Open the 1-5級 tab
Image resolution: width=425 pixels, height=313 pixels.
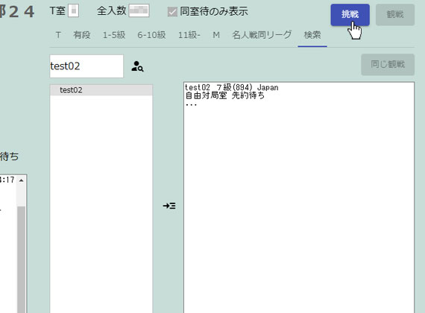[114, 35]
